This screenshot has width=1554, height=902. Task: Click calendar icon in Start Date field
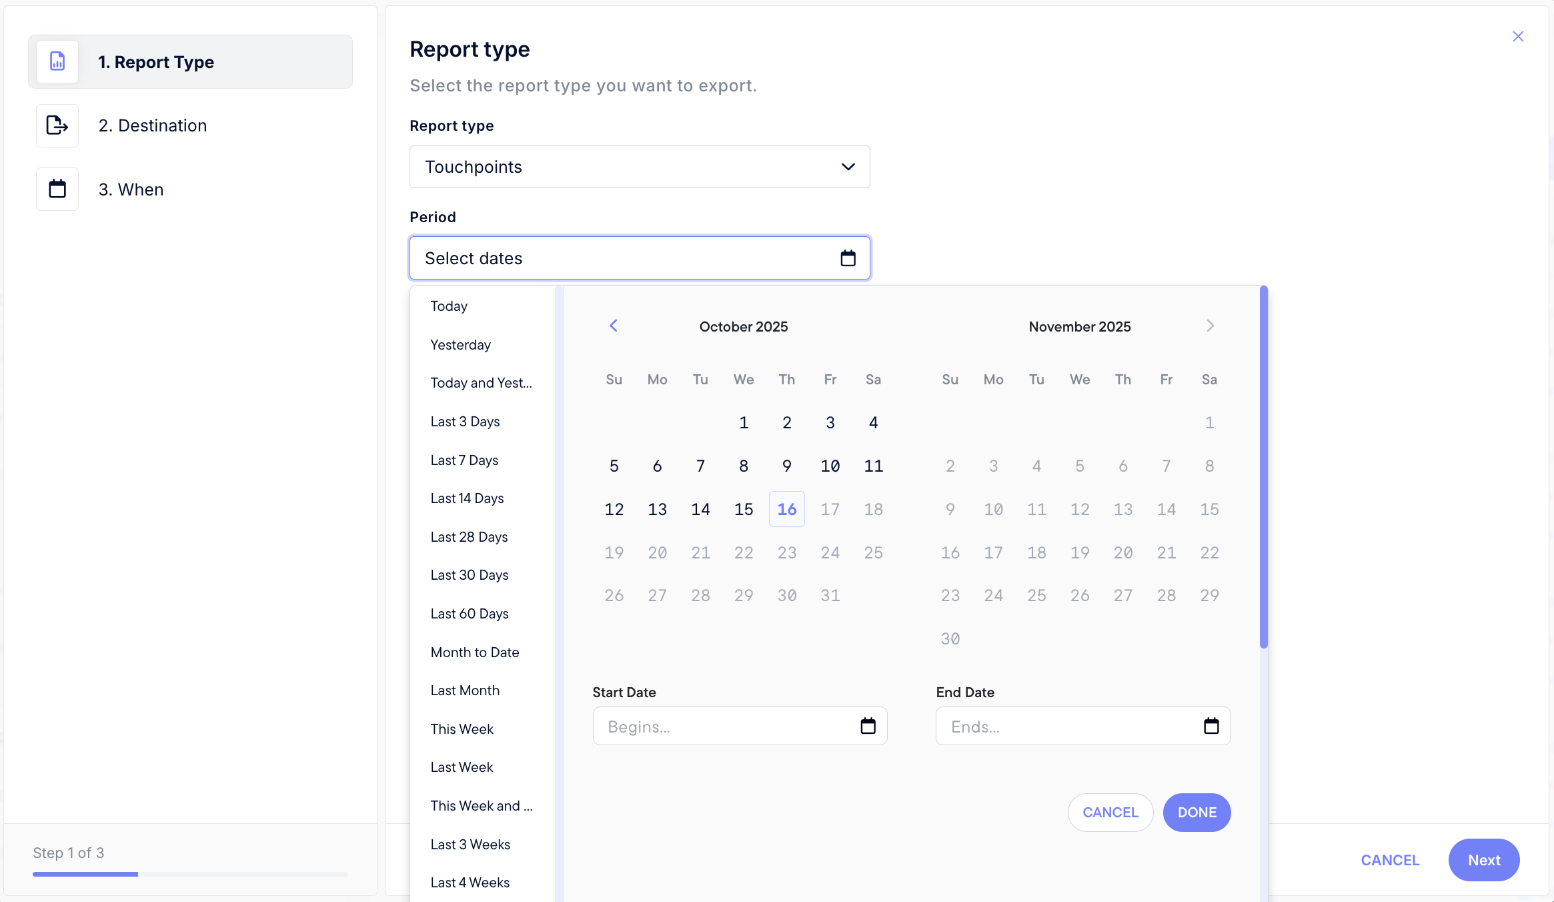pos(868,726)
